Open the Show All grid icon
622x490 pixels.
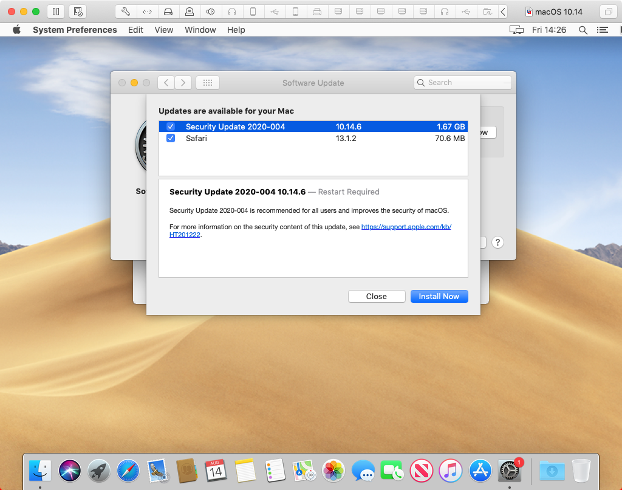[207, 82]
